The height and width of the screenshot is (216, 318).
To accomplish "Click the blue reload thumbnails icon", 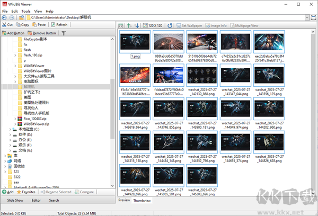I will [x=170, y=25].
